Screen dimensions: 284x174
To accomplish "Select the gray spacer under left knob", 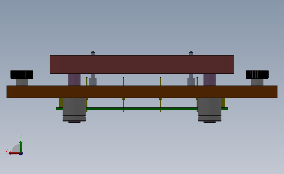I will pos(22,82).
